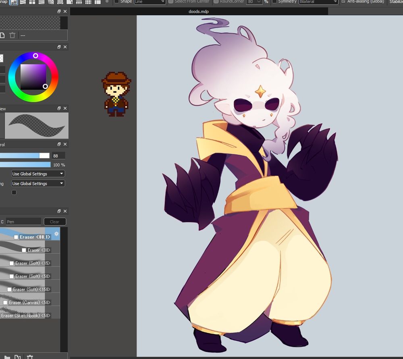403x359 pixels.
Task: Click the Clear button in brush search
Action: (x=55, y=222)
